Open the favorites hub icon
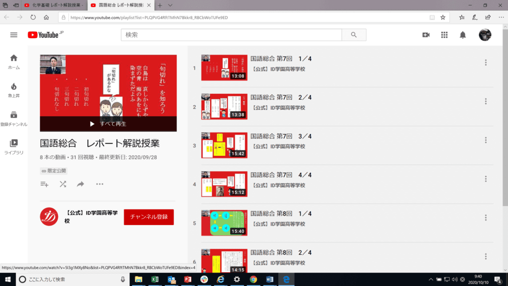The image size is (508, 286). 462,17
